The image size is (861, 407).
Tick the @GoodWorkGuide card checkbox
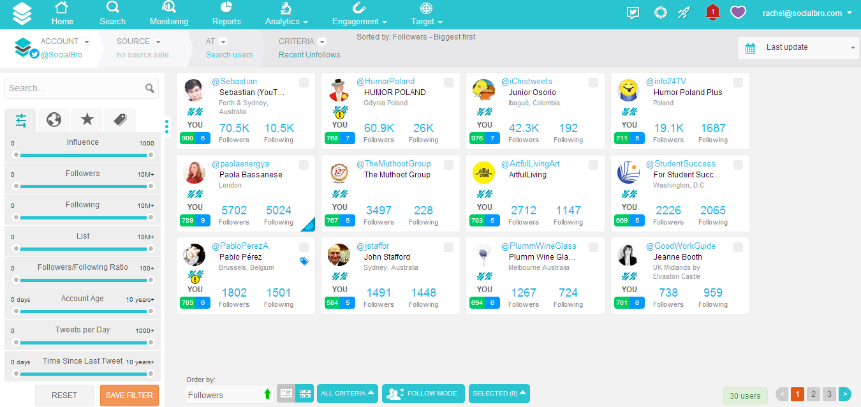(738, 248)
